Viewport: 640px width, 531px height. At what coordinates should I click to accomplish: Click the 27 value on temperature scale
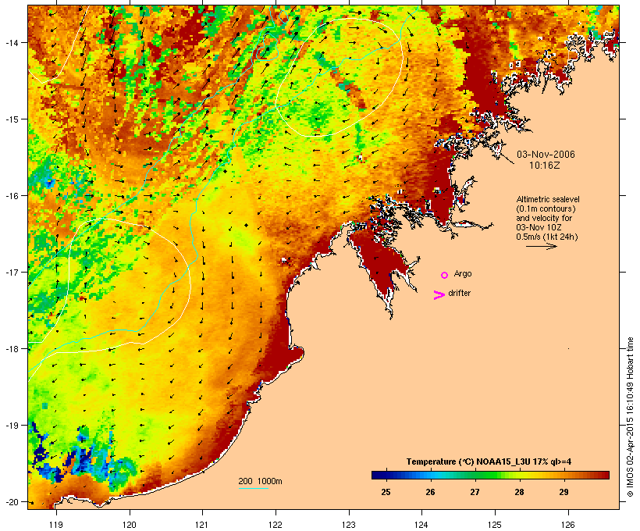pos(475,492)
